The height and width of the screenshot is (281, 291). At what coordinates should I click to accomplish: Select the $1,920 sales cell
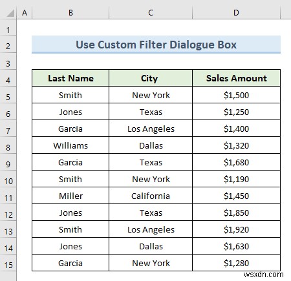[236, 229]
